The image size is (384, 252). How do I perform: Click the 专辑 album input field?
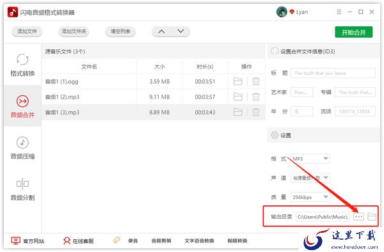point(355,92)
